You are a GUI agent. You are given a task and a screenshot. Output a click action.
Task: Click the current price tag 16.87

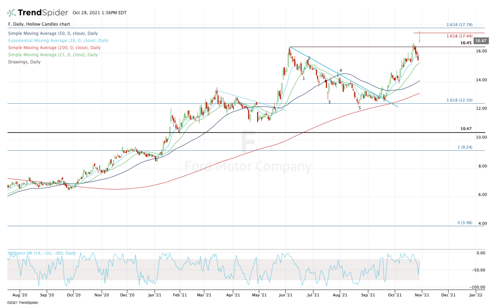point(480,40)
